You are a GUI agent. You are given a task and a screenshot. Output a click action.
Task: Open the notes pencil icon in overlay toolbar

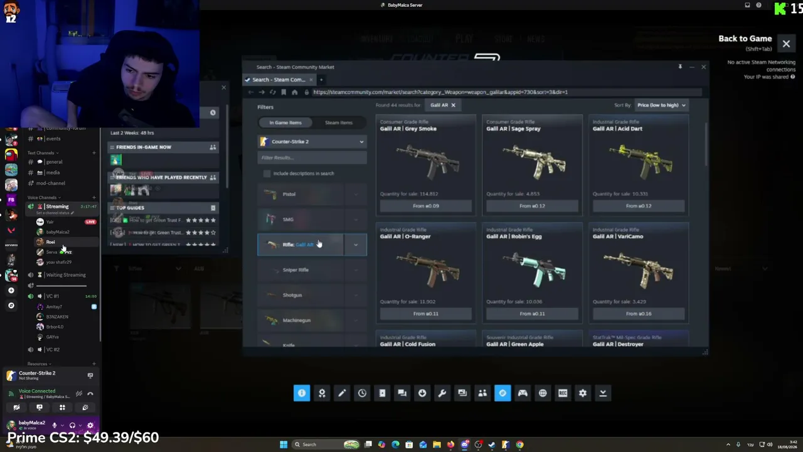342,393
